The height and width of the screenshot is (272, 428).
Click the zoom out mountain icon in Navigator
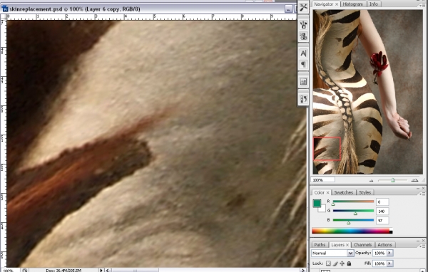point(371,180)
